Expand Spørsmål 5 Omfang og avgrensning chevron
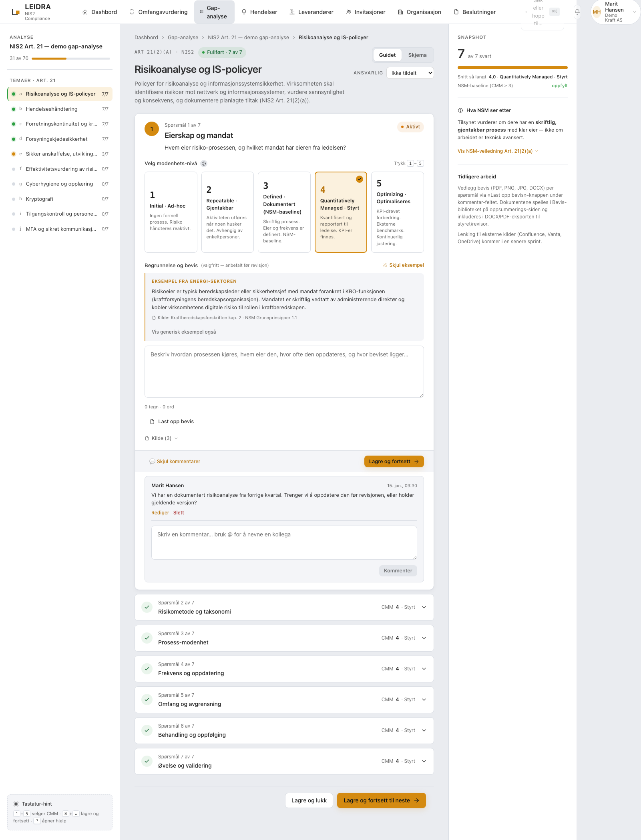 tap(424, 700)
